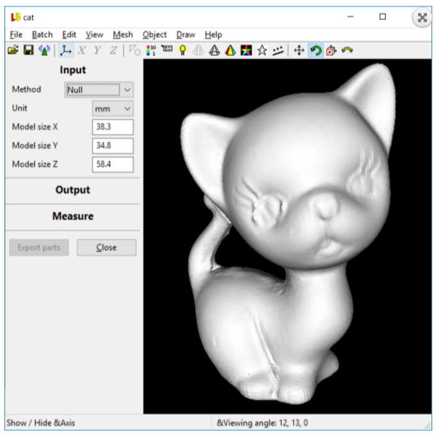Image resolution: width=436 pixels, height=436 pixels.
Task: Open the View menu
Action: (94, 35)
